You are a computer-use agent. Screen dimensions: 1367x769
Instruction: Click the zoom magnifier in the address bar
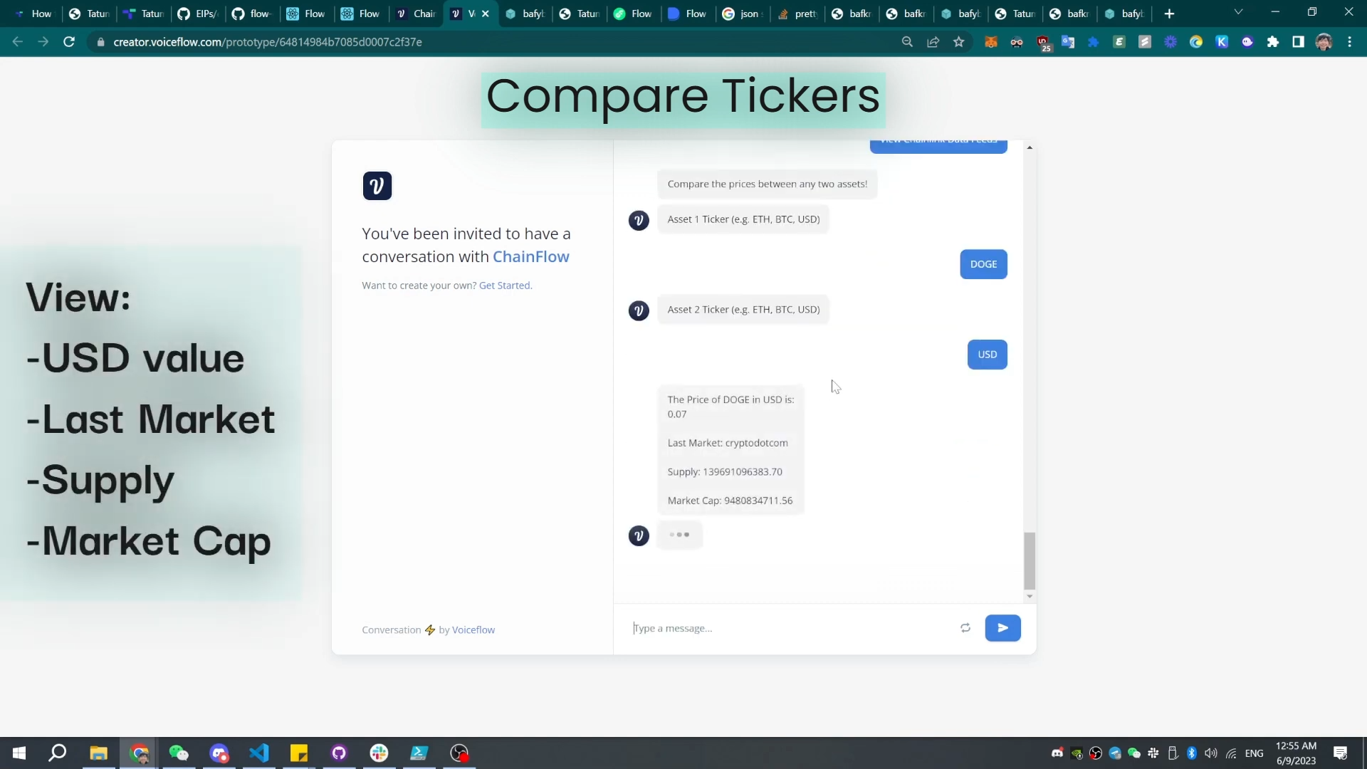pos(907,42)
